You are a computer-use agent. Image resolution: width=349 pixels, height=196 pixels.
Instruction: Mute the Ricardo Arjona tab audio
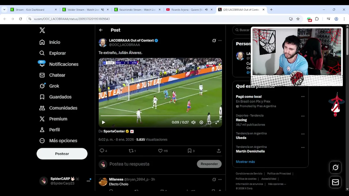pos(206,10)
